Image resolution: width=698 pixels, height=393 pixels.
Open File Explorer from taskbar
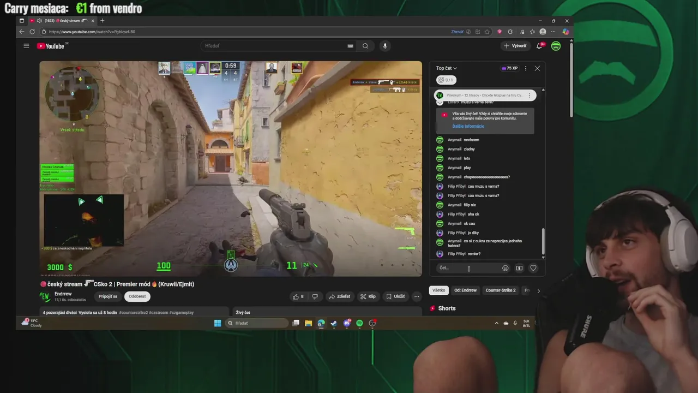308,323
